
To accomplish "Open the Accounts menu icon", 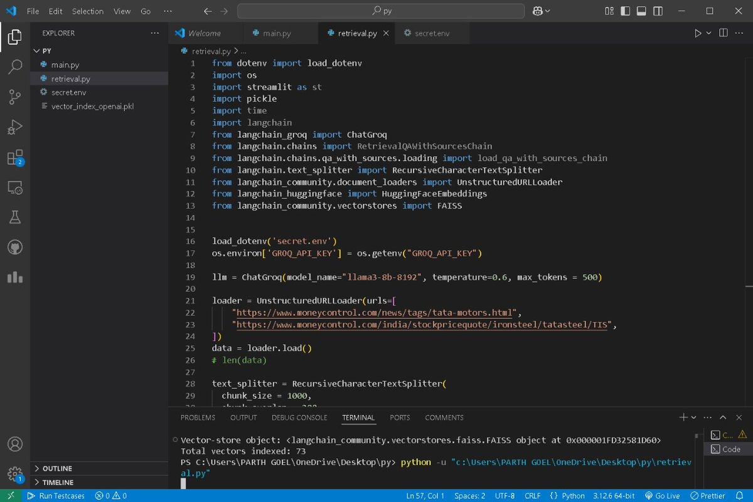I will click(x=15, y=444).
